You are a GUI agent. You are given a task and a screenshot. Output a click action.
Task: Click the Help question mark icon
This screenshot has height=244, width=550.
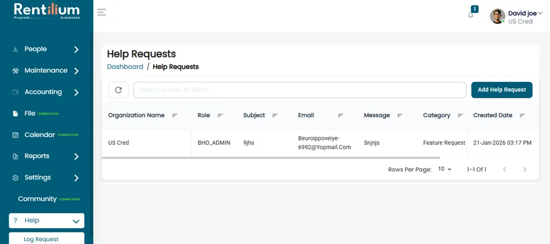click(x=15, y=221)
